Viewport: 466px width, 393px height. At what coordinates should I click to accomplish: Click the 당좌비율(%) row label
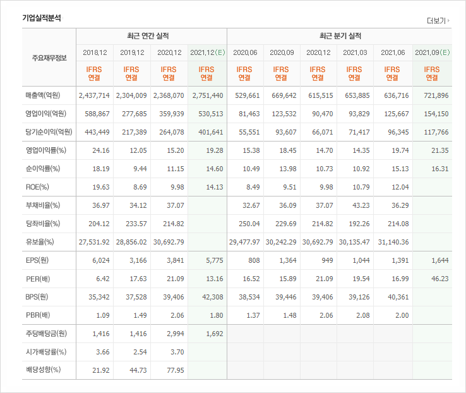pos(43,224)
